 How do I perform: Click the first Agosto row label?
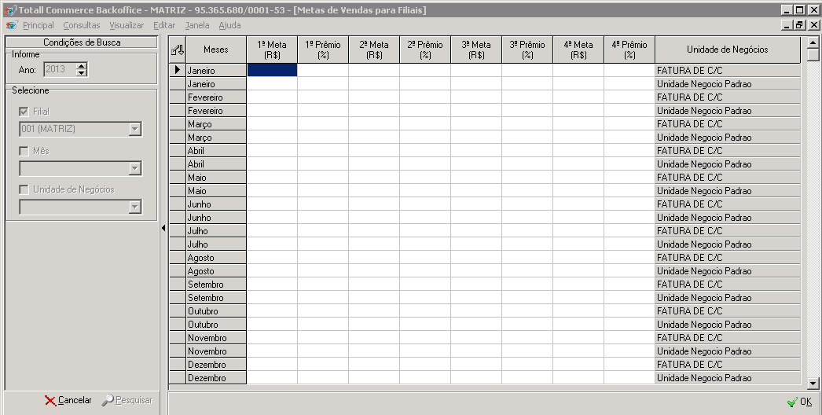(x=216, y=258)
